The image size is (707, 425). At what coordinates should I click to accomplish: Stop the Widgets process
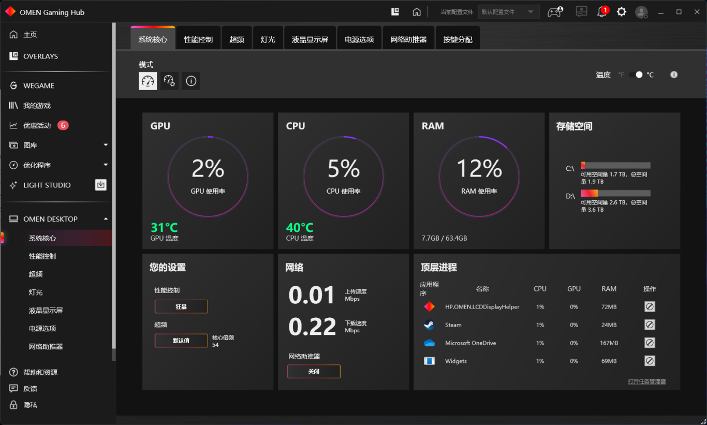pyautogui.click(x=650, y=361)
